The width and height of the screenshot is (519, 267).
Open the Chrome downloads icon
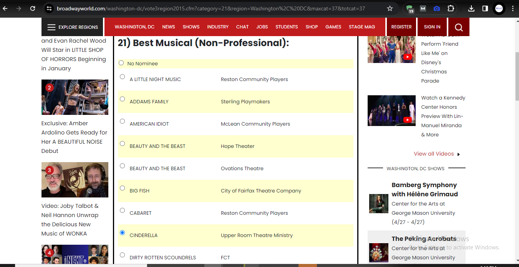click(471, 8)
